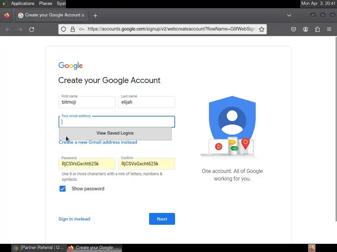Click the Firefox logo icon in tab bar

click(7, 15)
